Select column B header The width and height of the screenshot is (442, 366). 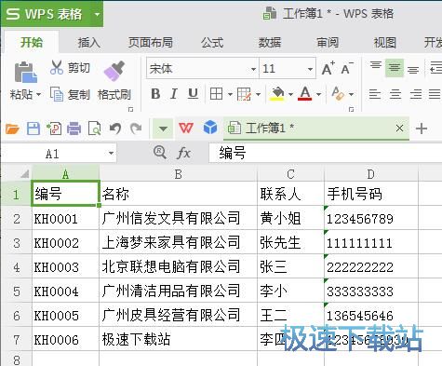[x=178, y=174]
